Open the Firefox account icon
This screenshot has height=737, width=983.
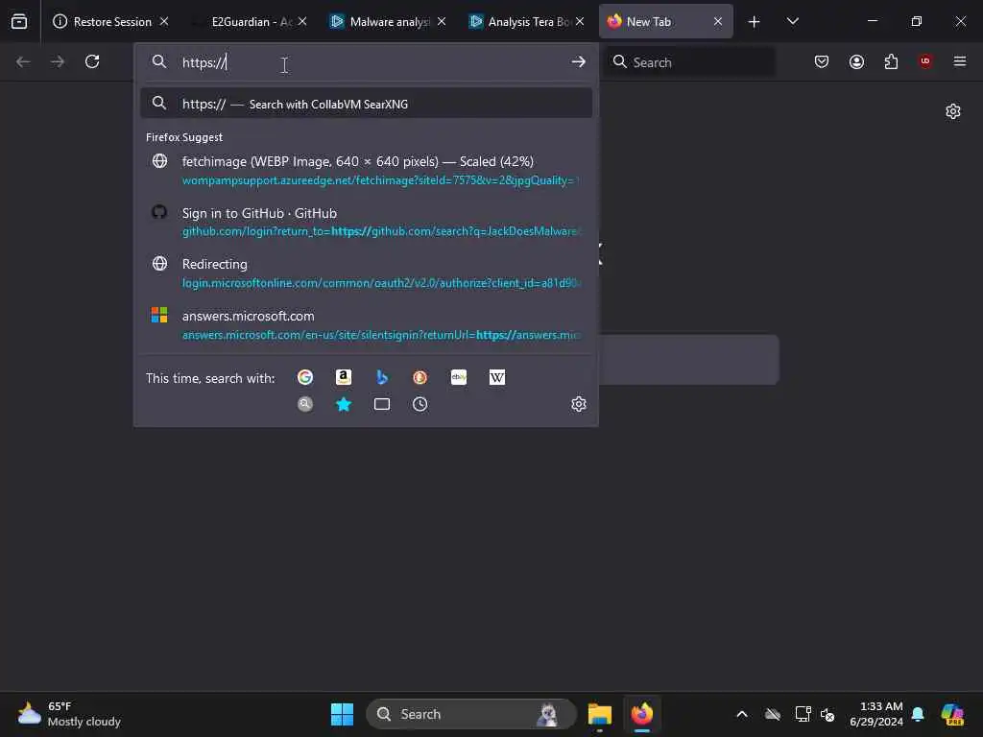tap(856, 61)
